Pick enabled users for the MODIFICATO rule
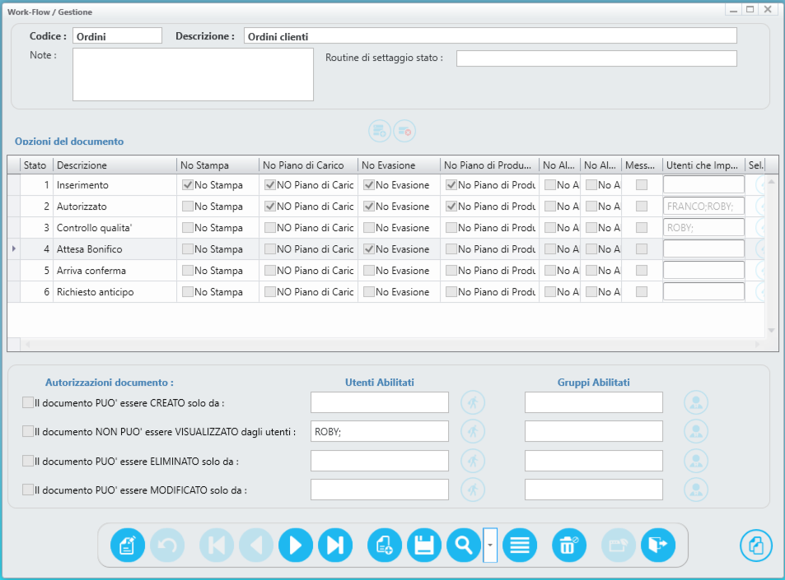Image resolution: width=785 pixels, height=580 pixels. [473, 490]
